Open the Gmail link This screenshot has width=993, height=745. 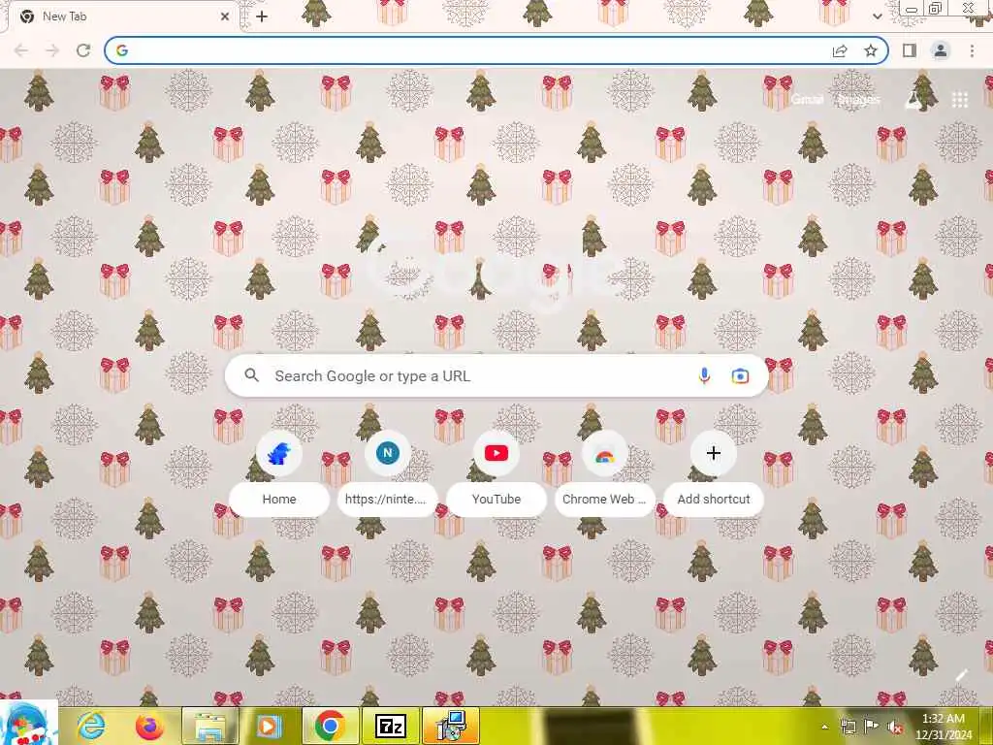[x=808, y=100]
